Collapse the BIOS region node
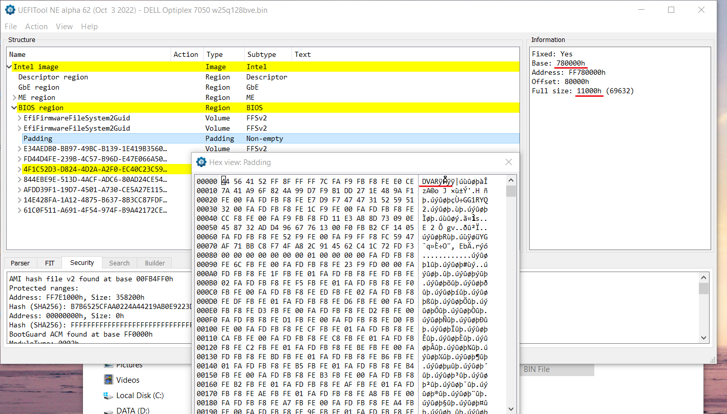 (14, 108)
